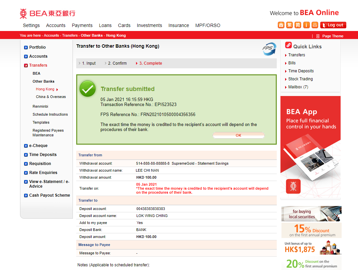
Task: Expand Rate Enquiries sidebar arrow icon
Action: 26,173
